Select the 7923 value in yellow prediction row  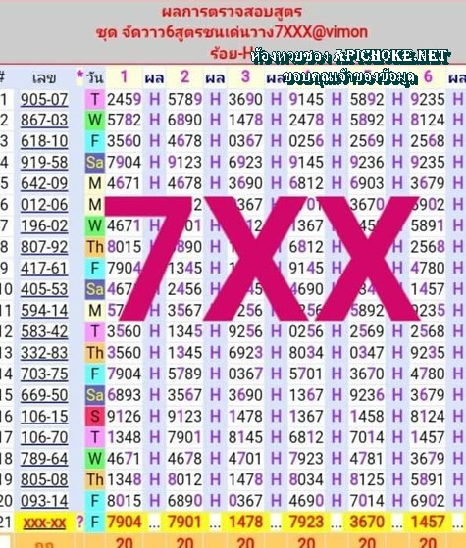click(x=306, y=522)
